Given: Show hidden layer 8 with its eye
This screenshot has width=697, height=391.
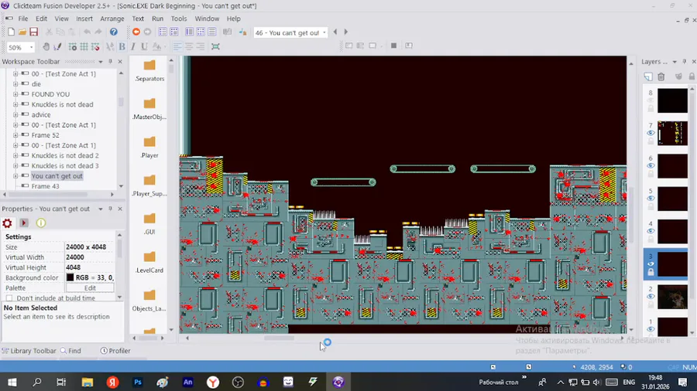Looking at the screenshot, I should [x=651, y=100].
